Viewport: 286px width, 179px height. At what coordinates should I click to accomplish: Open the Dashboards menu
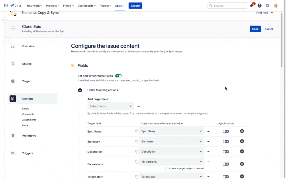click(x=87, y=6)
